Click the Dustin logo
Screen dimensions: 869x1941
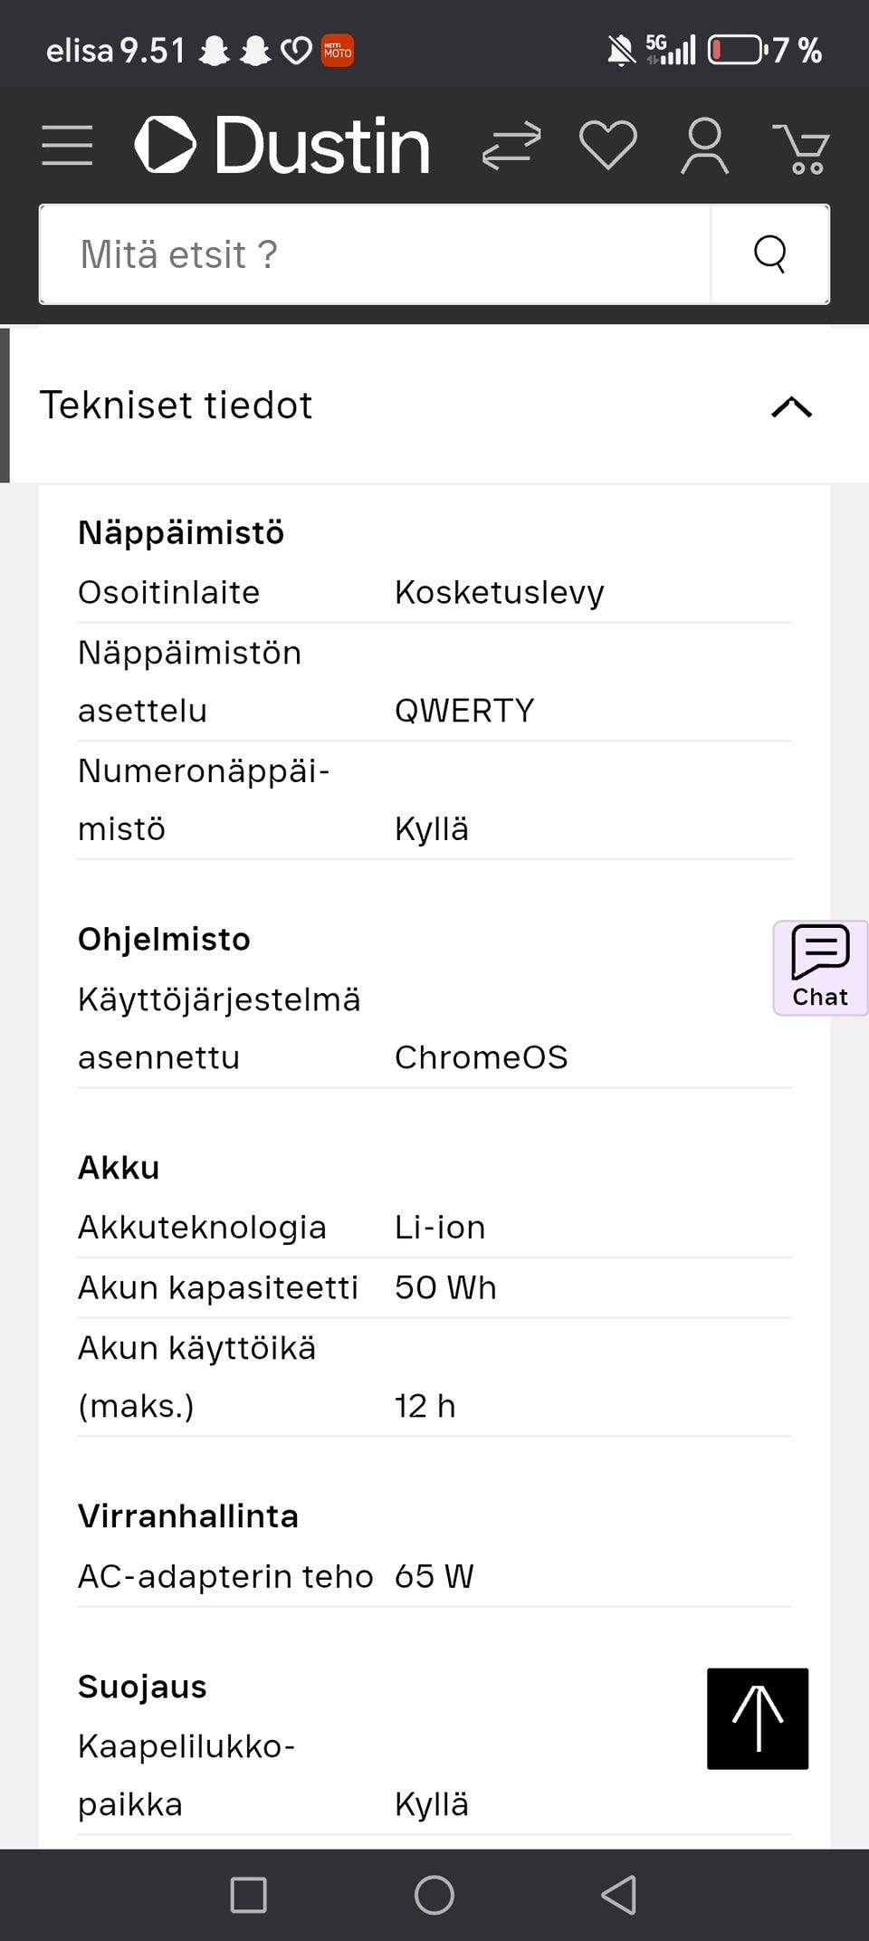click(x=281, y=143)
